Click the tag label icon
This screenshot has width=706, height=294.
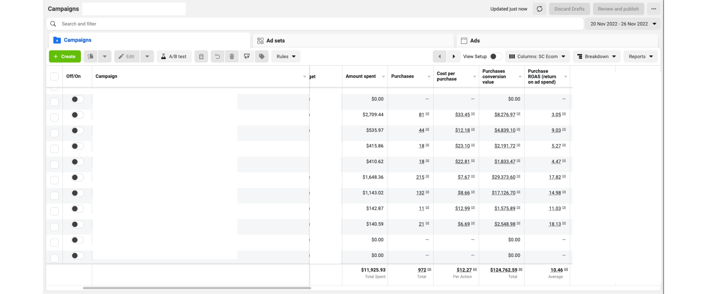pos(262,56)
